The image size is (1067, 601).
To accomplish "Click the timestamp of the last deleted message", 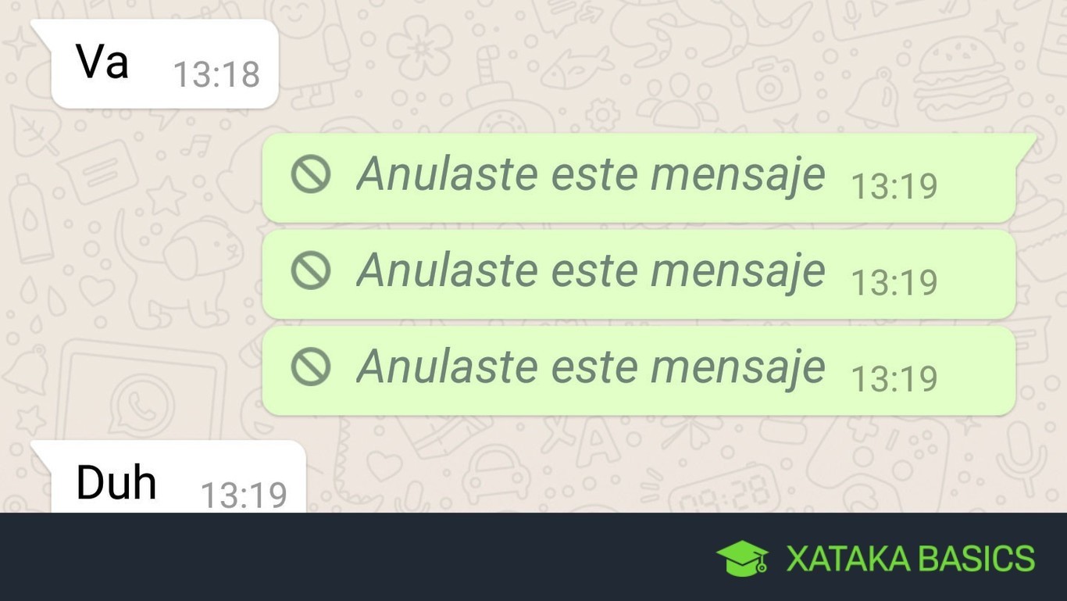I will coord(894,379).
